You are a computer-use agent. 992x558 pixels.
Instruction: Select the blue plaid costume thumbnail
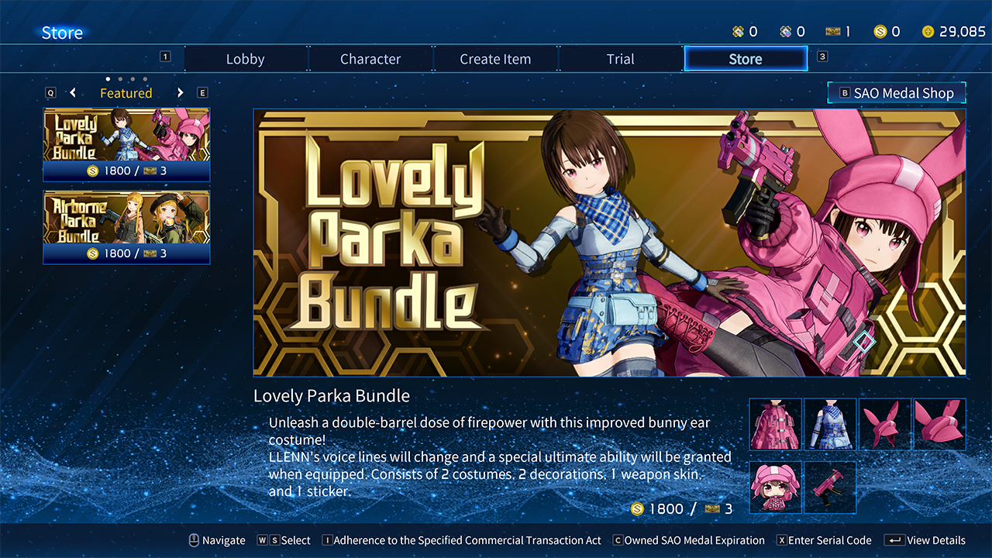pos(830,424)
